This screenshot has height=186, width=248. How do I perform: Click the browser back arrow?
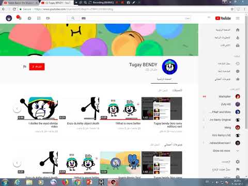4,9
